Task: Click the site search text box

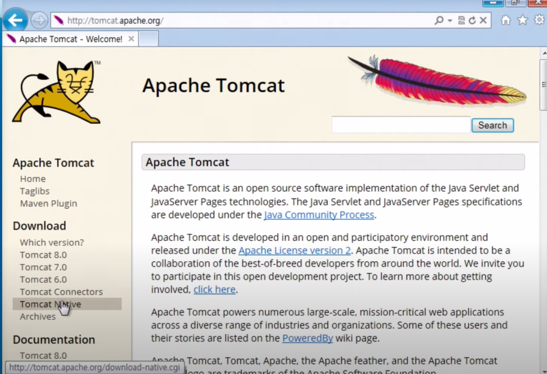Action: tap(401, 125)
